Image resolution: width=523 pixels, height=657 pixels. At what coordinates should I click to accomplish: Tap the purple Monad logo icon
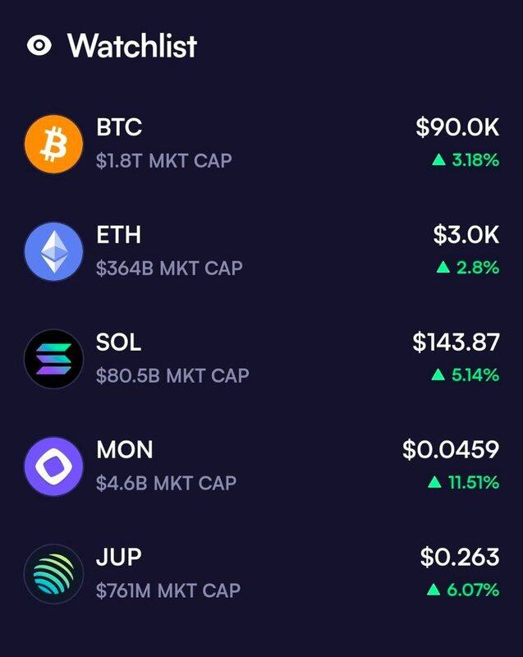tap(53, 466)
